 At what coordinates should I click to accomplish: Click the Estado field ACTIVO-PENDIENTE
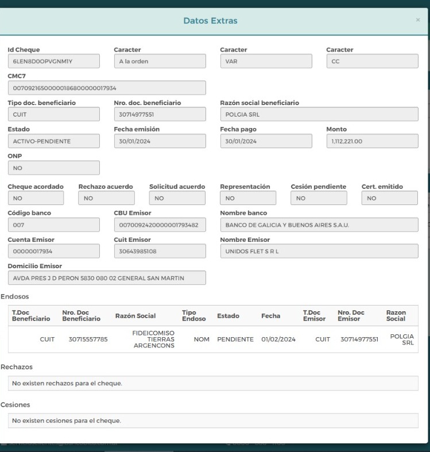[x=54, y=141]
